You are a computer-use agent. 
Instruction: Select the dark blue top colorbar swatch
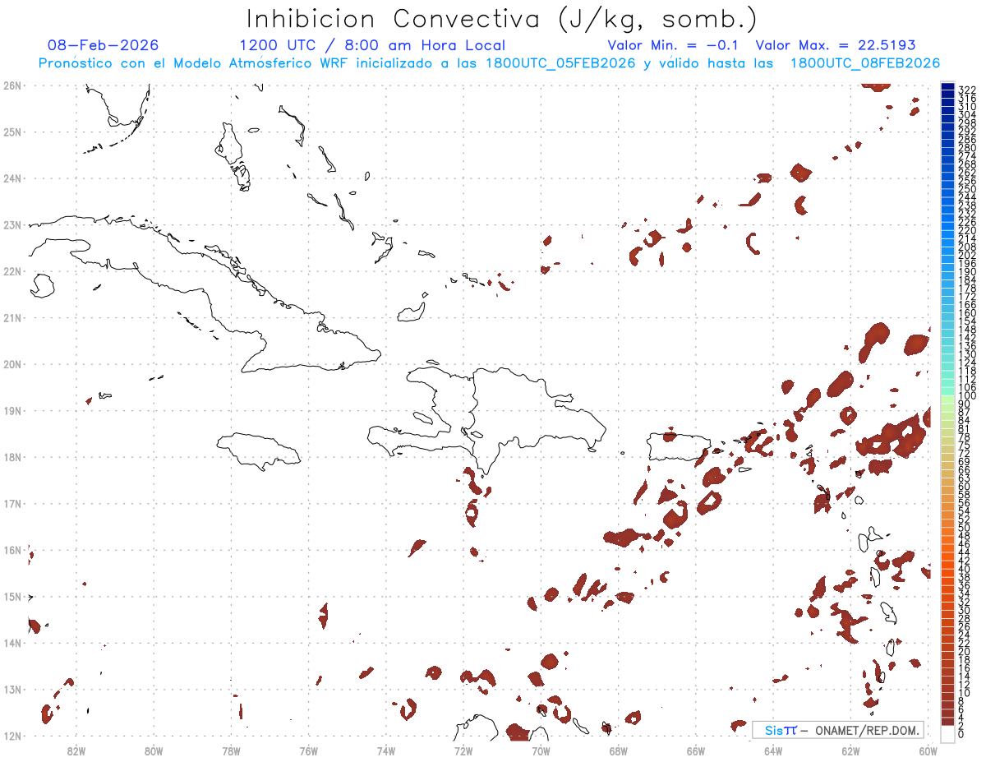pos(947,87)
